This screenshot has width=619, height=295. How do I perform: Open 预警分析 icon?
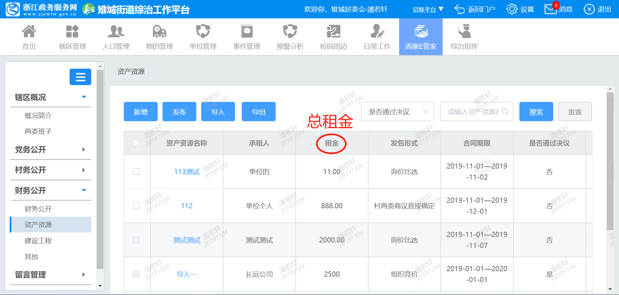(x=290, y=32)
